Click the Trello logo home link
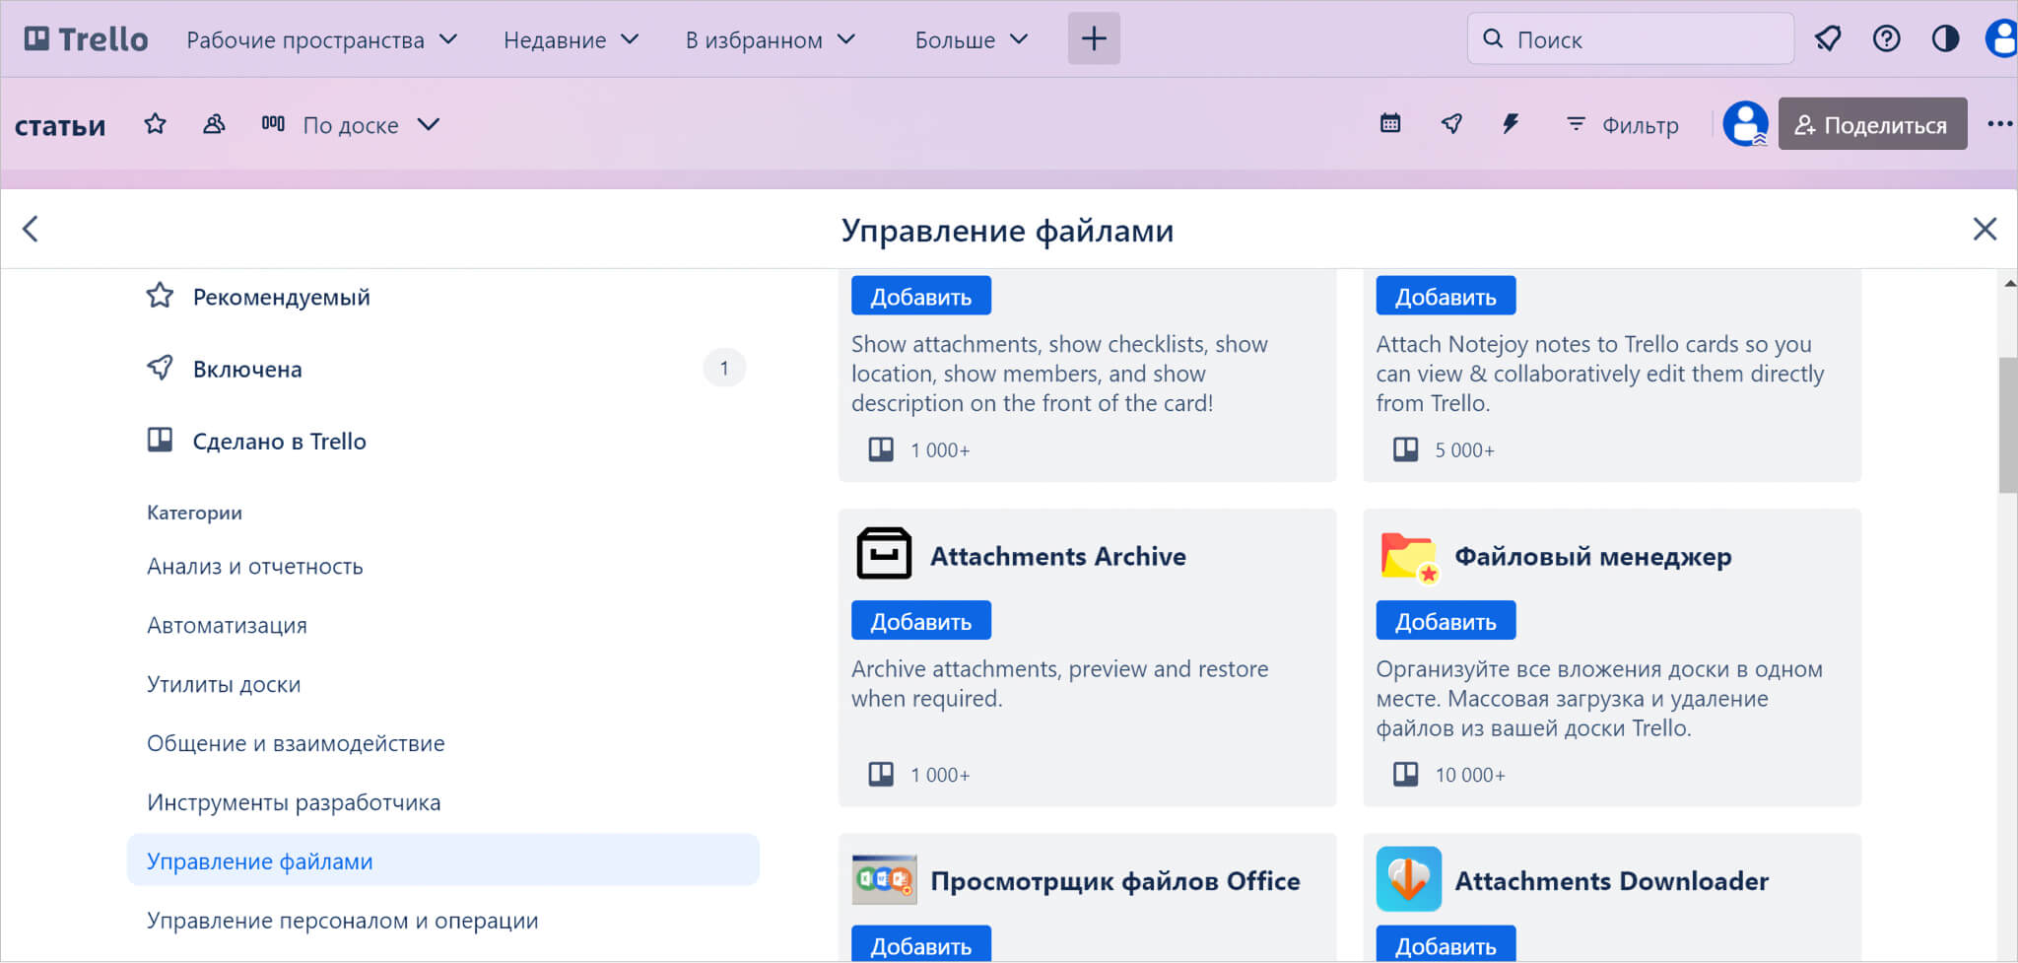This screenshot has height=963, width=2018. [x=86, y=39]
